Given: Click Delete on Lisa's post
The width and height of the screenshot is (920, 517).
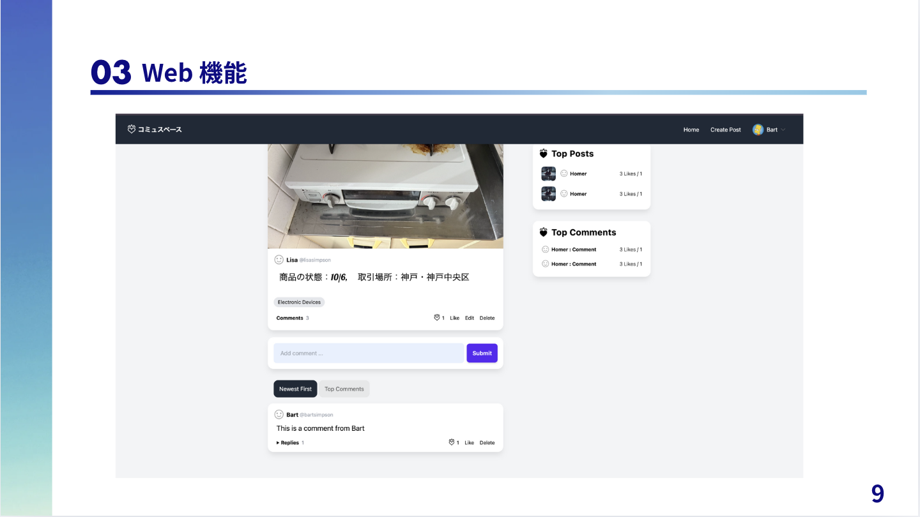Looking at the screenshot, I should pyautogui.click(x=487, y=318).
